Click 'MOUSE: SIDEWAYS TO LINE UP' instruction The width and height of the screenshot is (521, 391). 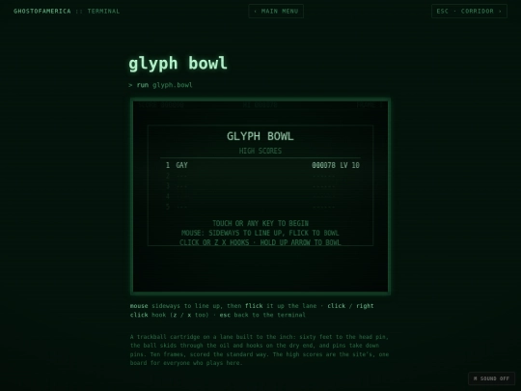pyautogui.click(x=260, y=233)
